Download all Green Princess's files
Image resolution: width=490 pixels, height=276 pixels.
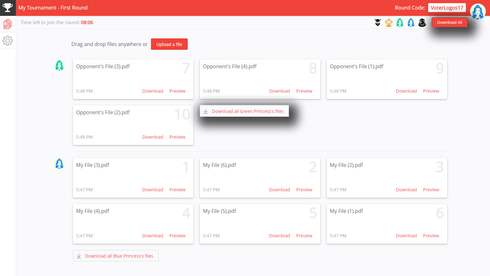coord(244,111)
